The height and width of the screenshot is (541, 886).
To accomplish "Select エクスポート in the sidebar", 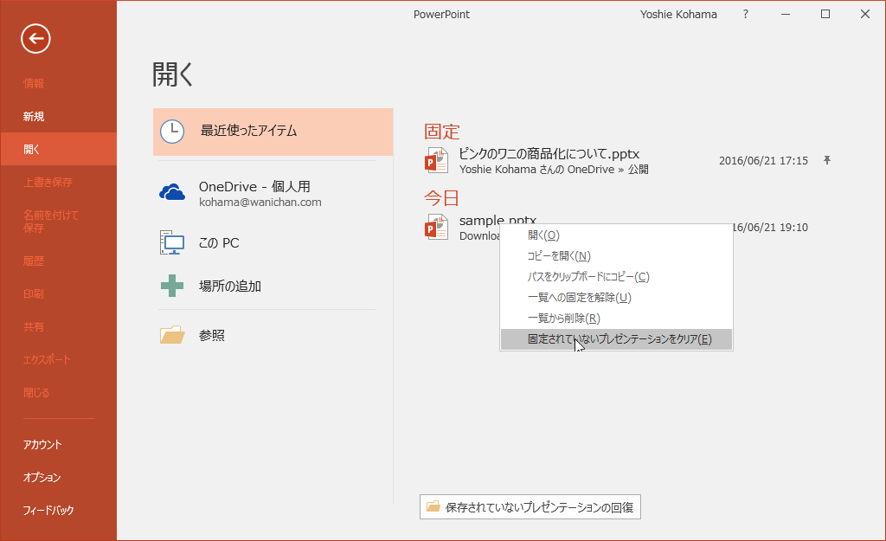I will coord(59,359).
